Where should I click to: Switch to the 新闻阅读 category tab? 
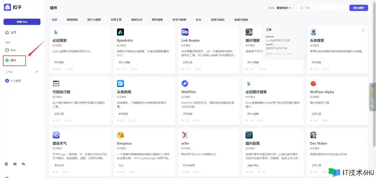click(x=72, y=20)
